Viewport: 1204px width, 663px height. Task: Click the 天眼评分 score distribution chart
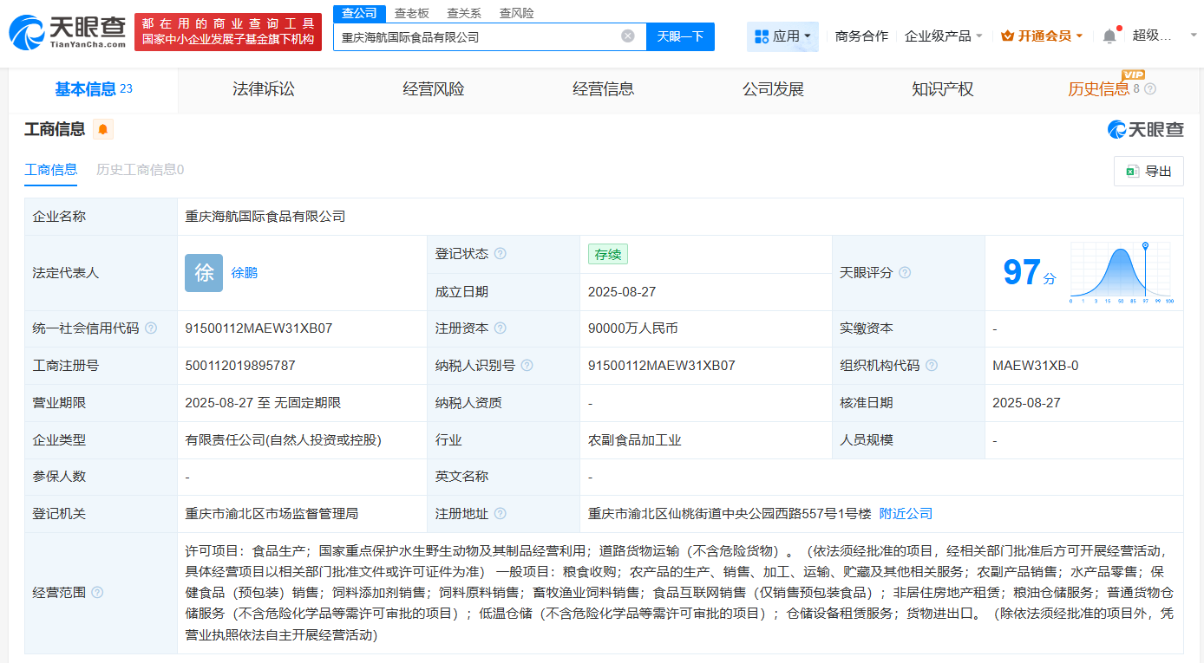coord(1122,272)
